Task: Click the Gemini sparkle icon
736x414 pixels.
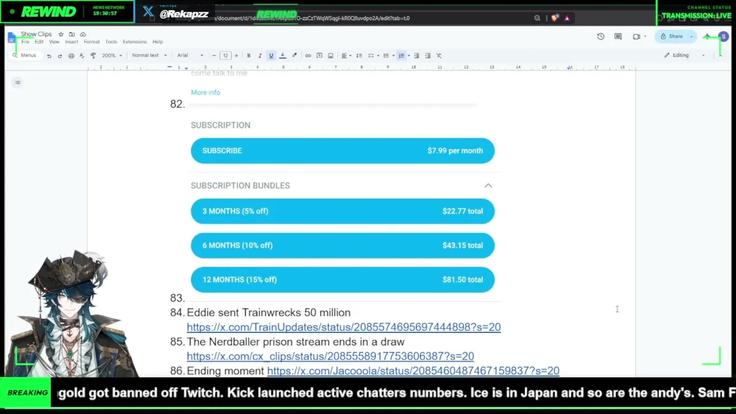Action: [707, 37]
